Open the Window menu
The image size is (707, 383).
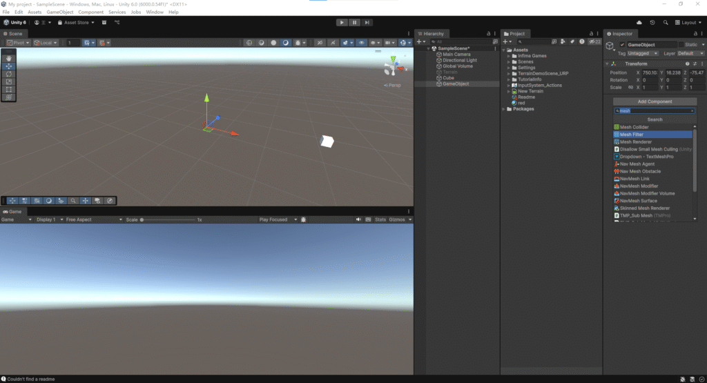[155, 12]
